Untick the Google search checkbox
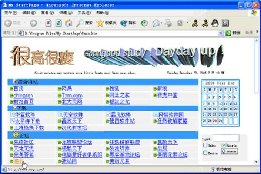This screenshot has width=261, height=174. click(224, 145)
